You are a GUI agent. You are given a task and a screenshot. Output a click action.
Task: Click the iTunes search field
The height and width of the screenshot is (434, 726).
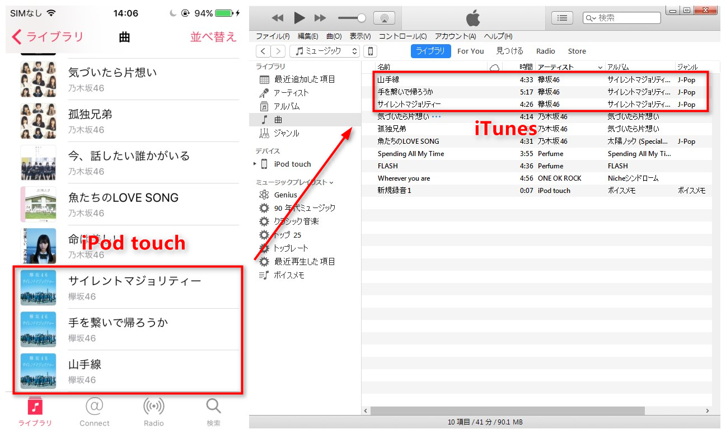[x=621, y=18]
